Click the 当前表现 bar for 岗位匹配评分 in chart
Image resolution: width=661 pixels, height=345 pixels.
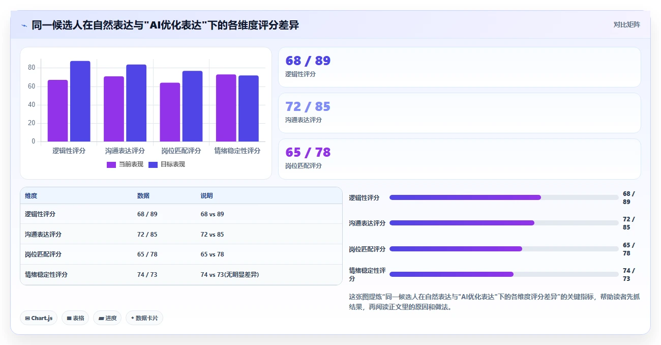[x=170, y=112]
